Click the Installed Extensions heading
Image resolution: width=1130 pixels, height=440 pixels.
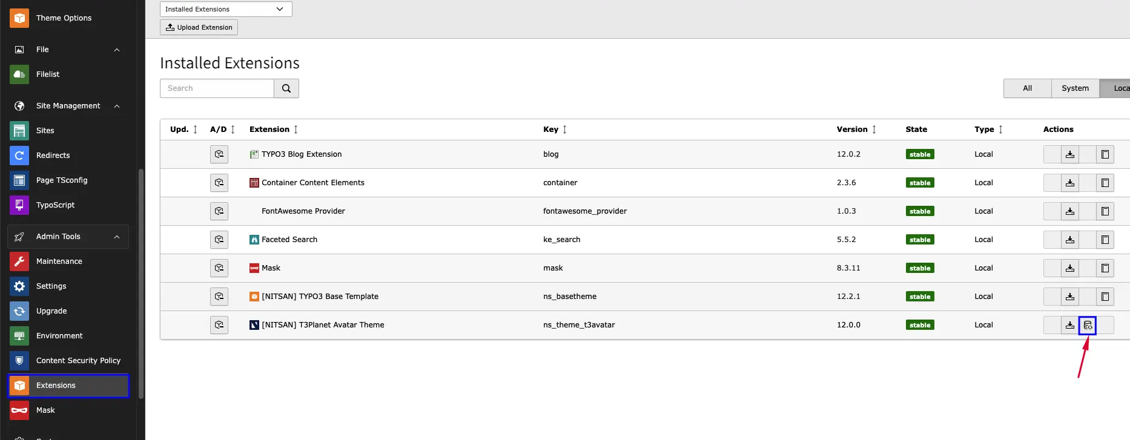click(x=230, y=63)
